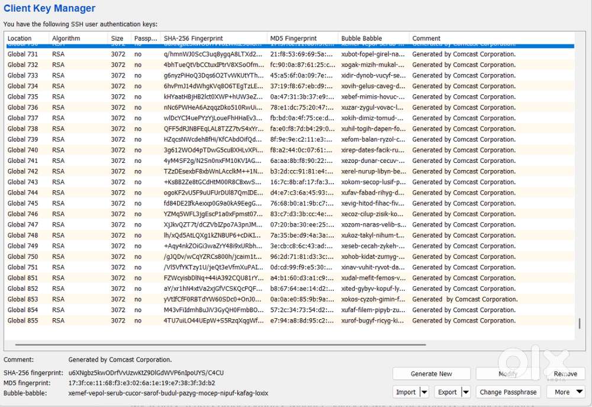Sort by SHA-256 Fingerprint column header
Screen dimensions: 592x407
[x=214, y=38]
